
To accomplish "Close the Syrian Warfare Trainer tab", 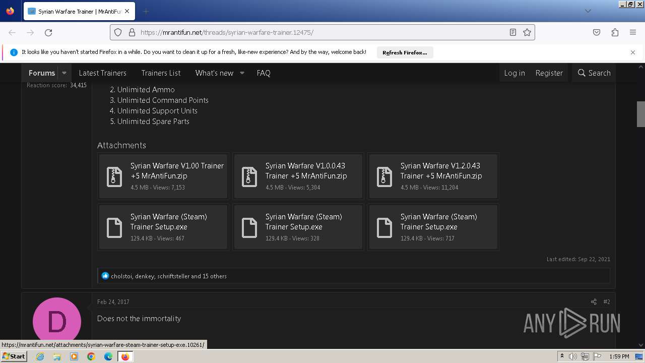I will tap(127, 11).
